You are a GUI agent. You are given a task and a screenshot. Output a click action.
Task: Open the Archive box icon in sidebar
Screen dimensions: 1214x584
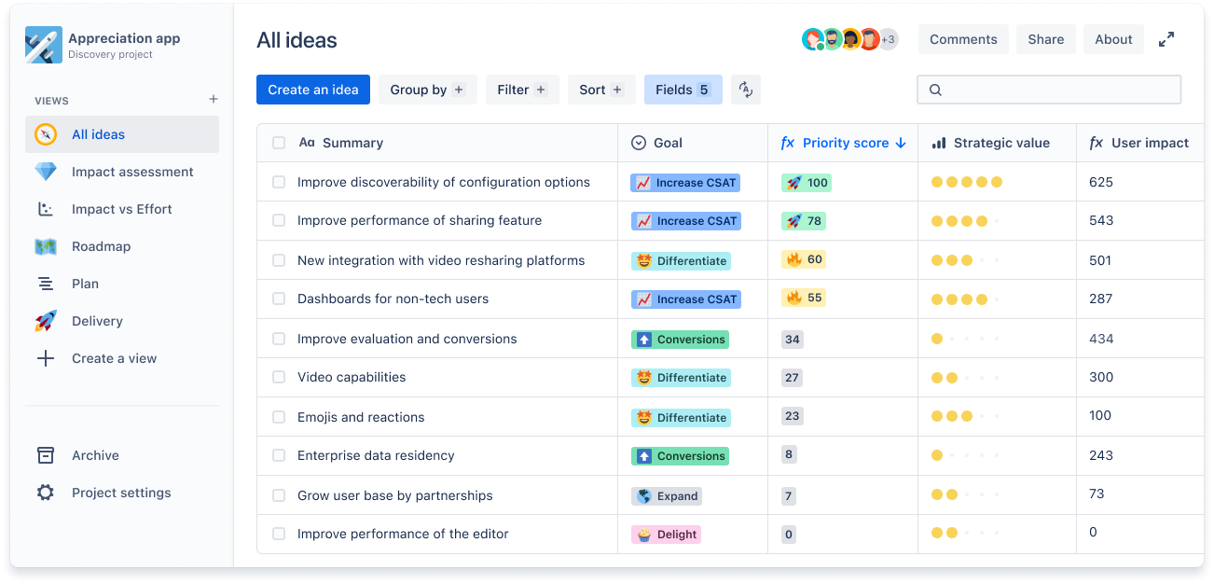[x=46, y=455]
